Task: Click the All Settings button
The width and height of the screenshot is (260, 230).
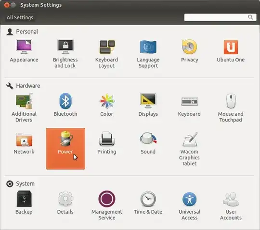Action: pos(20,17)
